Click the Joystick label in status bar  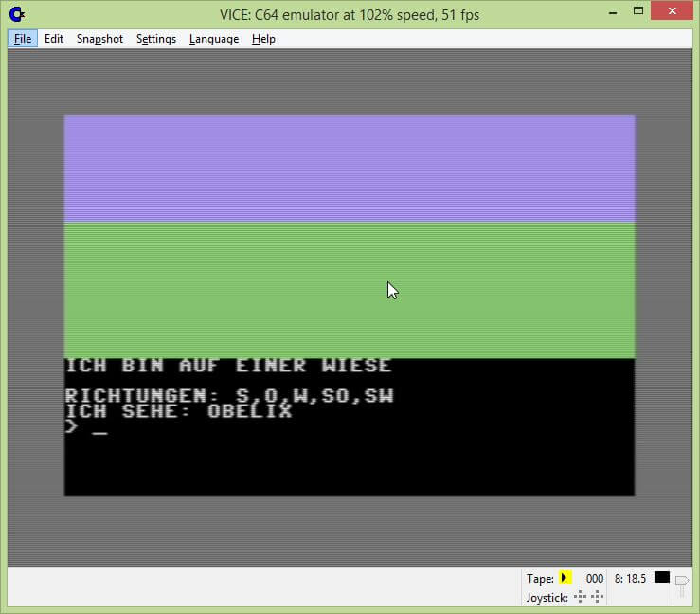tap(547, 598)
